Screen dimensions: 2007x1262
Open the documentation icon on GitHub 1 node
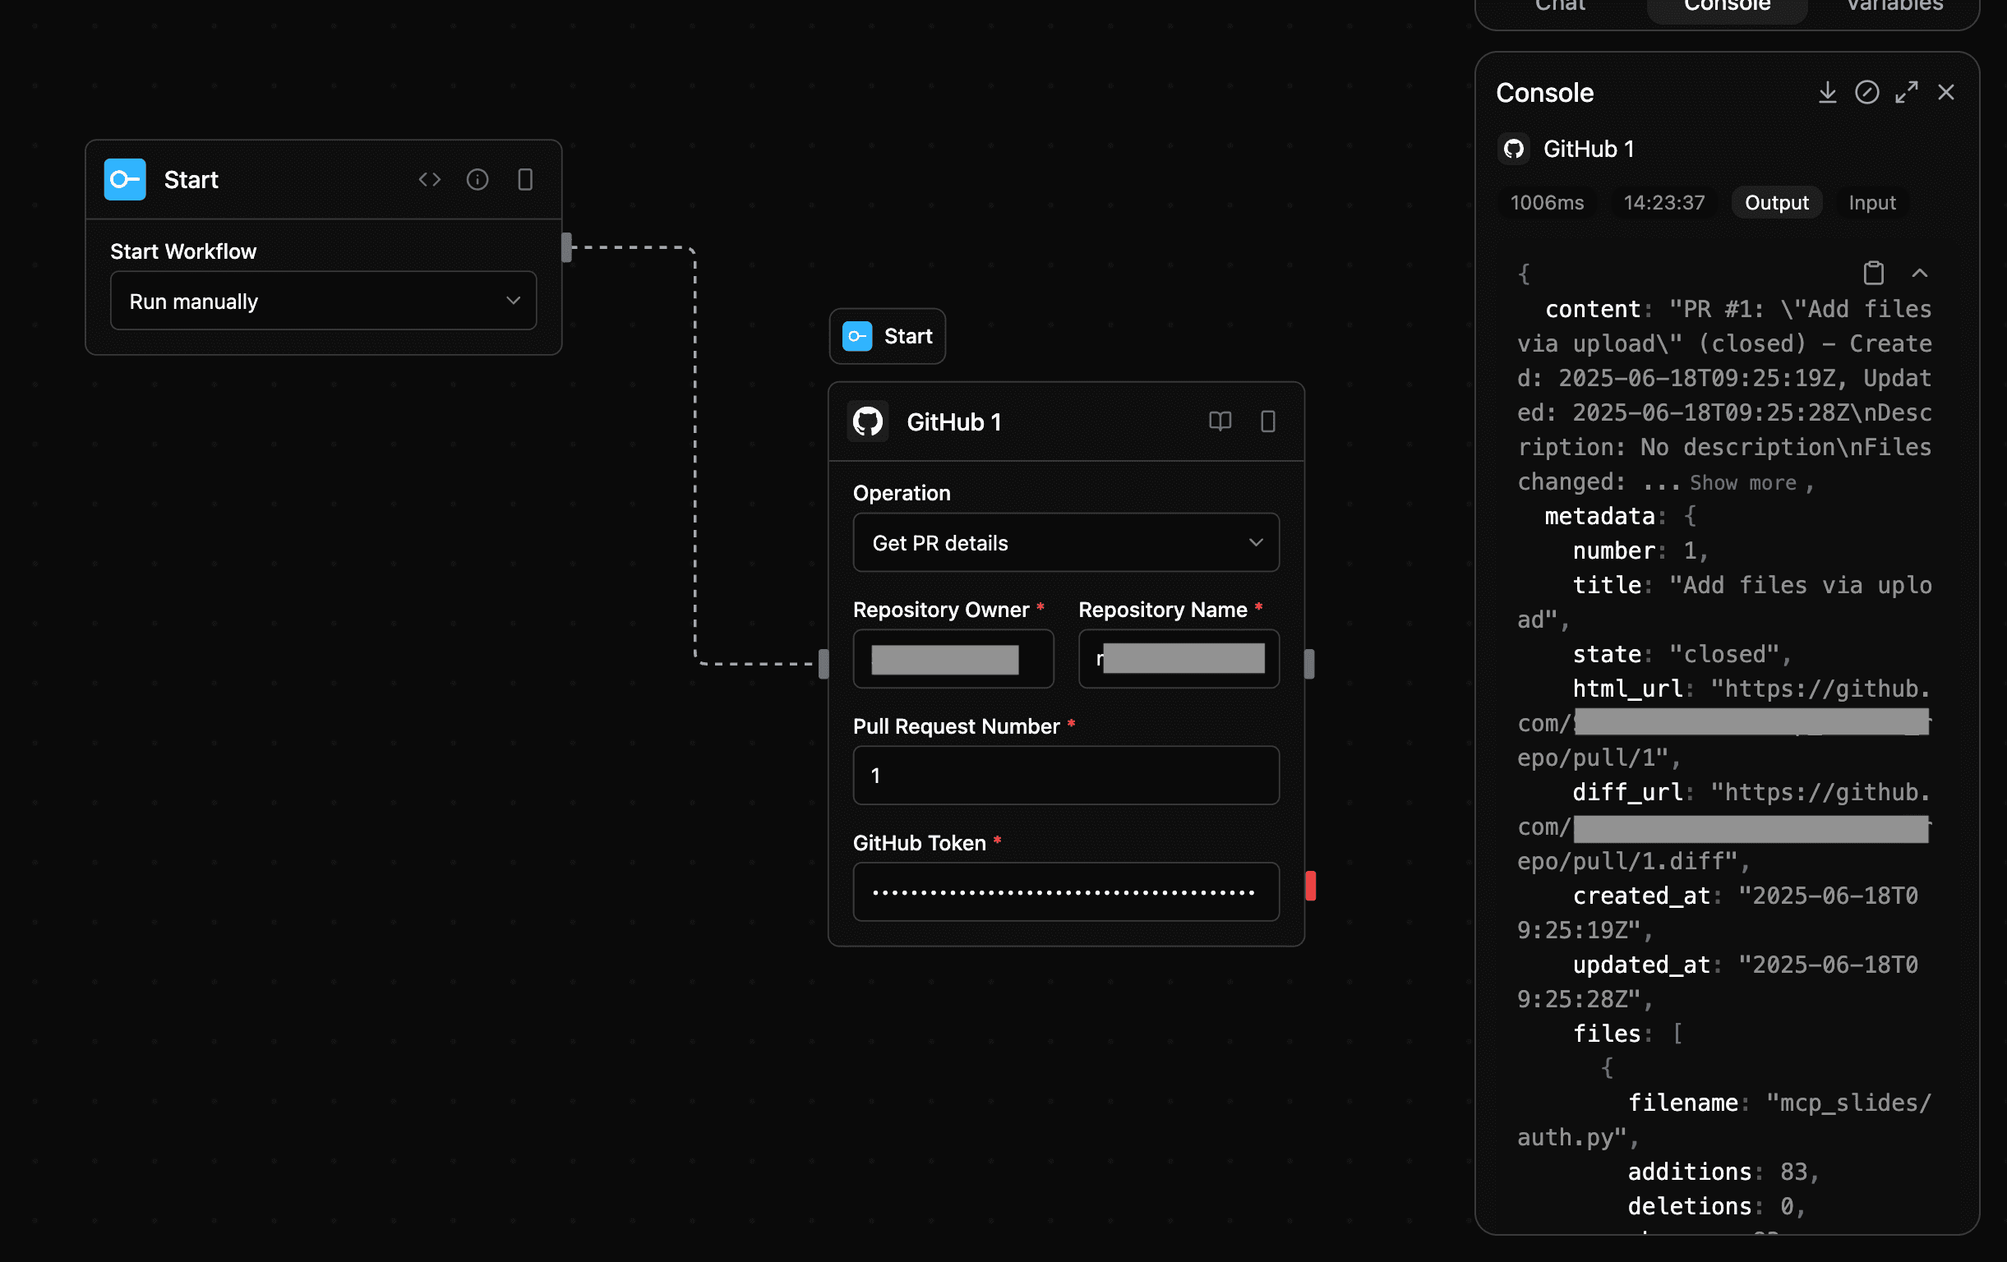[1220, 421]
